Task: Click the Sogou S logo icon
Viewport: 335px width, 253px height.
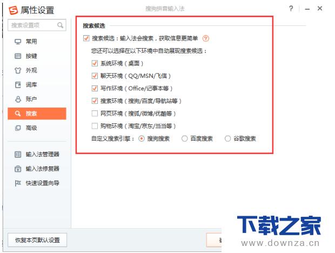Action: 14,10
